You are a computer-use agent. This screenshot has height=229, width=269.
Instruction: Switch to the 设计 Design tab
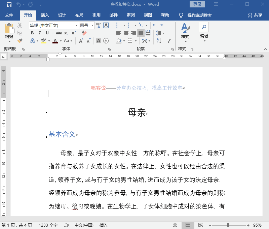tap(62, 15)
